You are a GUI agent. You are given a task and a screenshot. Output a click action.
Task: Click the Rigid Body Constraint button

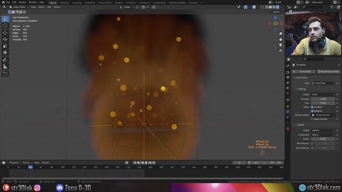click(328, 71)
